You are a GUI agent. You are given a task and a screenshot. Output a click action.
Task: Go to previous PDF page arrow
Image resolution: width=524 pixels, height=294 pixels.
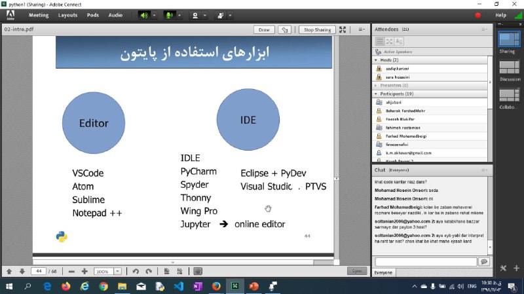coord(9,271)
